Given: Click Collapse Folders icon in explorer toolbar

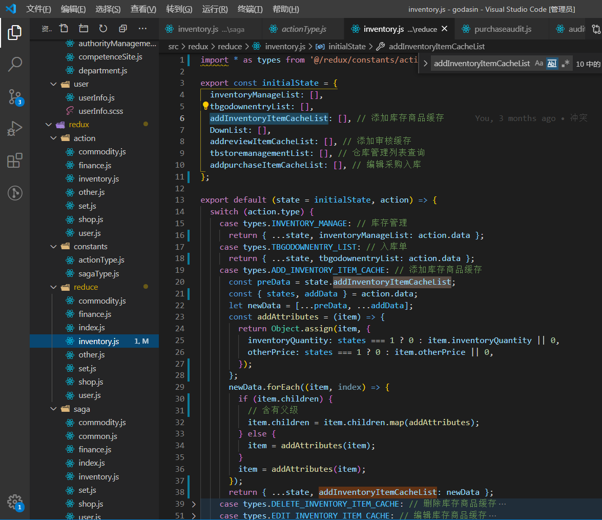Looking at the screenshot, I should point(123,28).
